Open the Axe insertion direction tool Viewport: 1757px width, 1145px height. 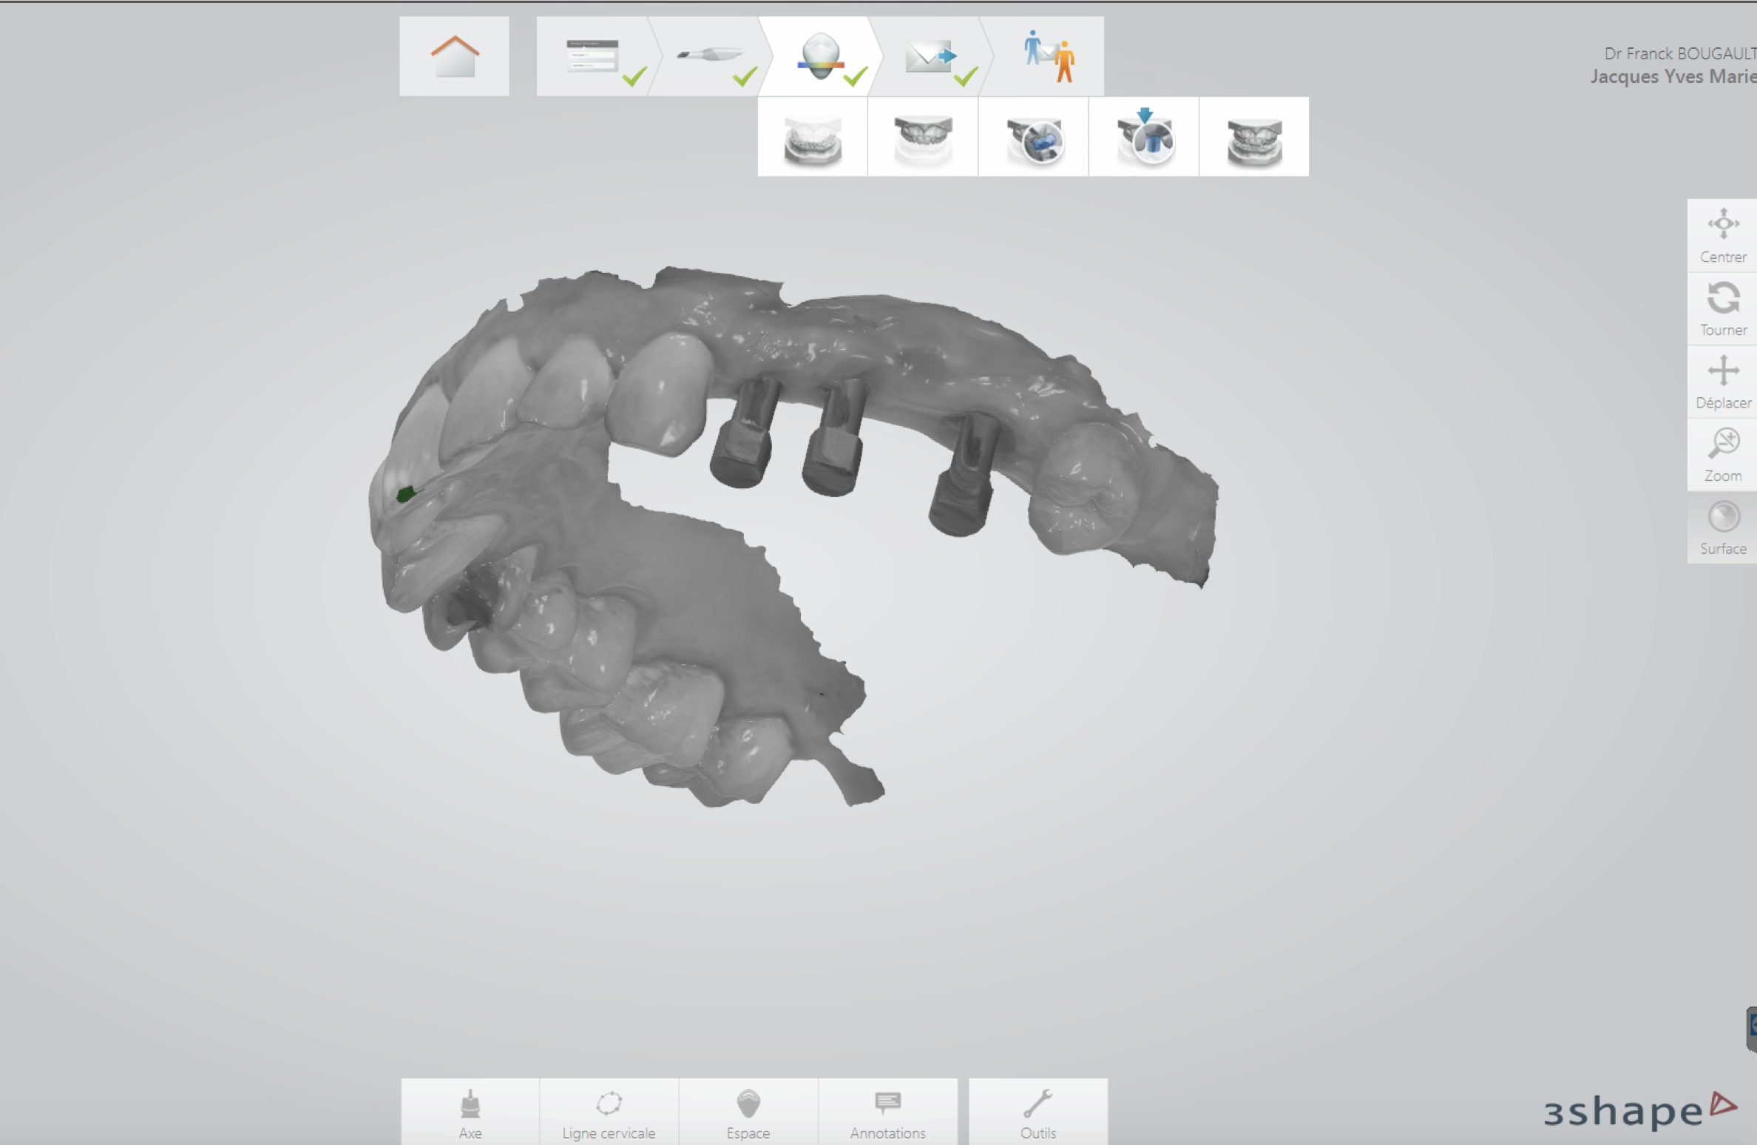tap(470, 1112)
